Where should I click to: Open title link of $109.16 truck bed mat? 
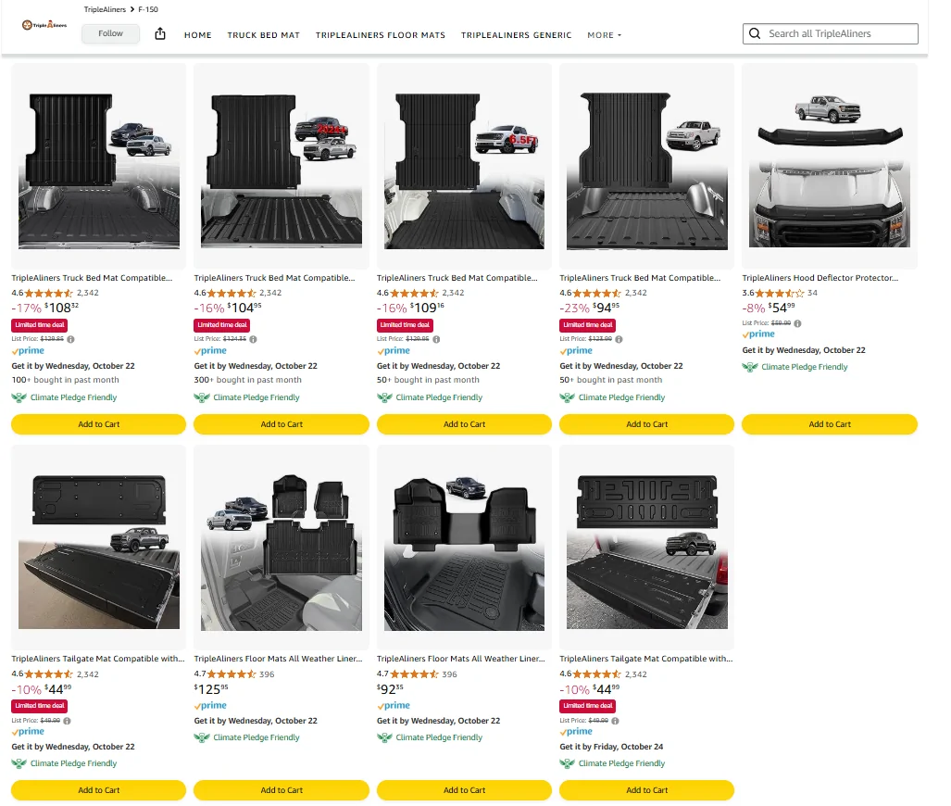(457, 278)
